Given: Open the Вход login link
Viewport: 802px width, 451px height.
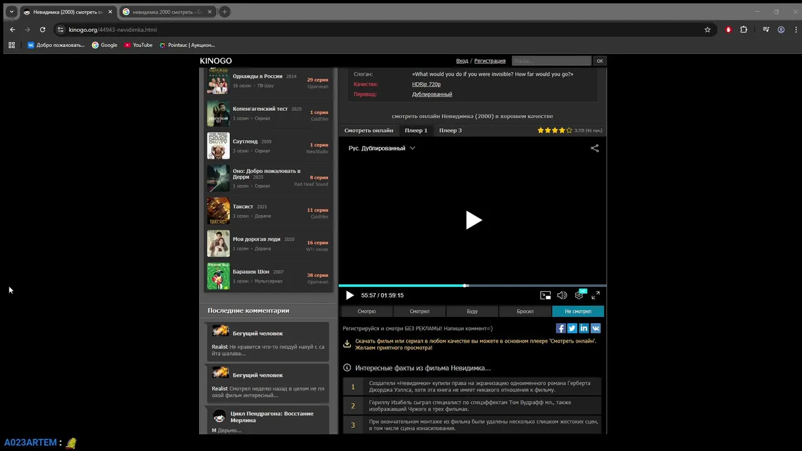Looking at the screenshot, I should [462, 61].
